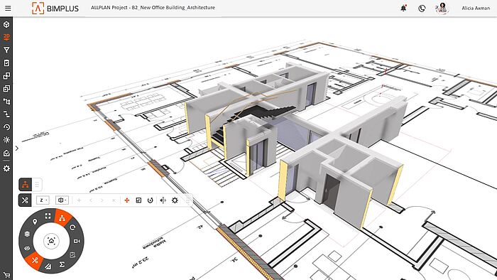This screenshot has width=497, height=280.
Task: Select the red move section plane tool
Action: click(127, 200)
